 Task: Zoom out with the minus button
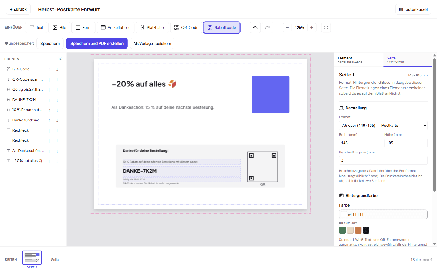[287, 28]
